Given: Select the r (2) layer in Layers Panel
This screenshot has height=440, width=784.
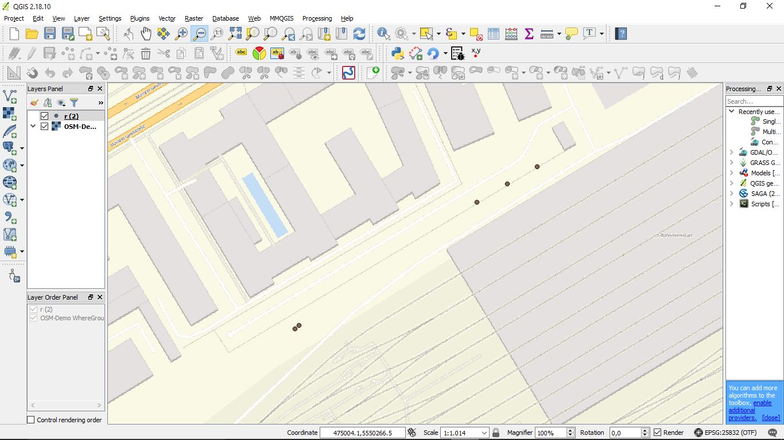Looking at the screenshot, I should 71,116.
